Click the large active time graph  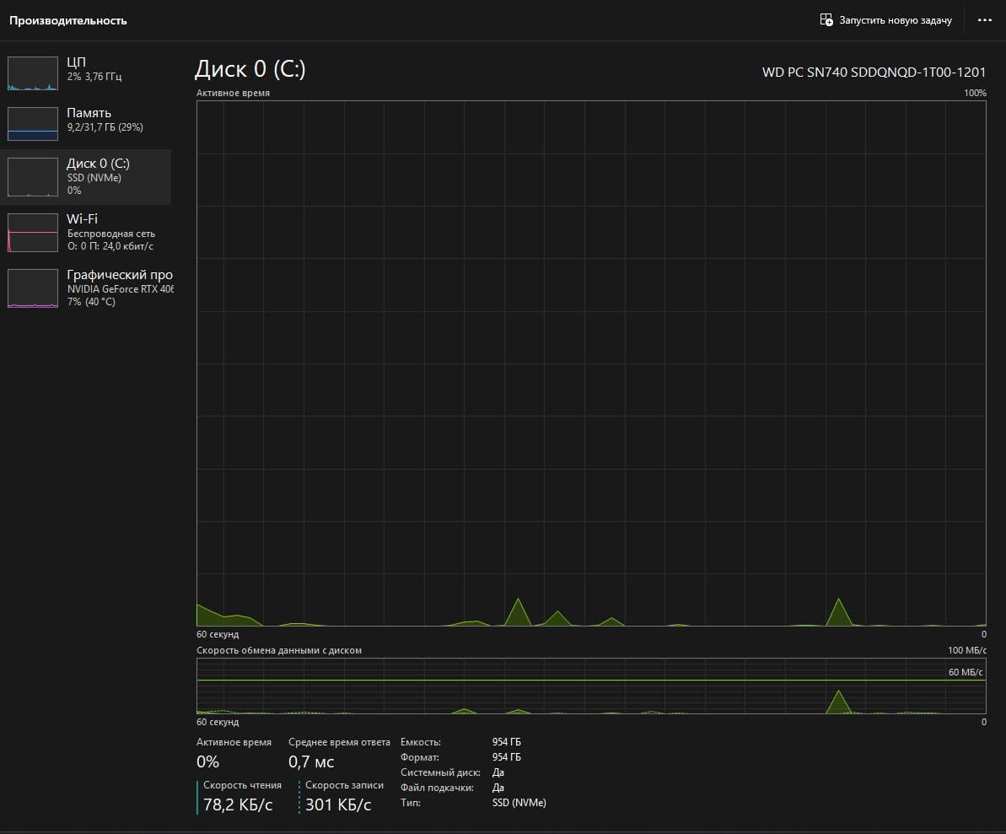(591, 363)
